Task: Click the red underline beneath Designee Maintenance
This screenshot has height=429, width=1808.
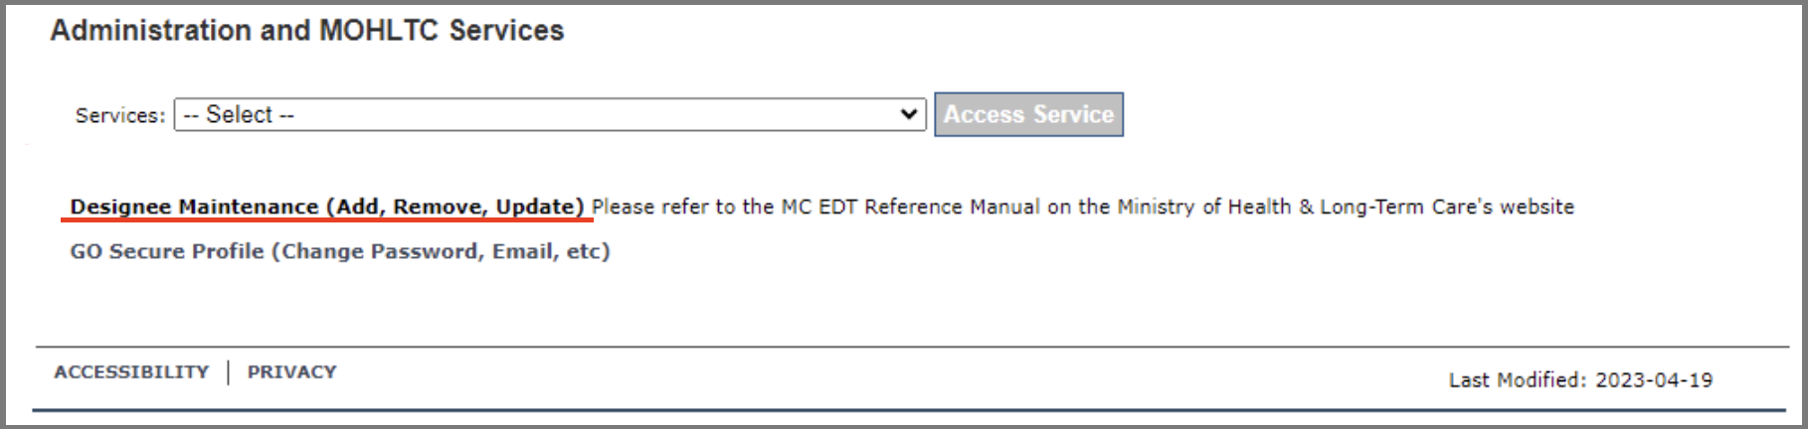Action: [327, 220]
